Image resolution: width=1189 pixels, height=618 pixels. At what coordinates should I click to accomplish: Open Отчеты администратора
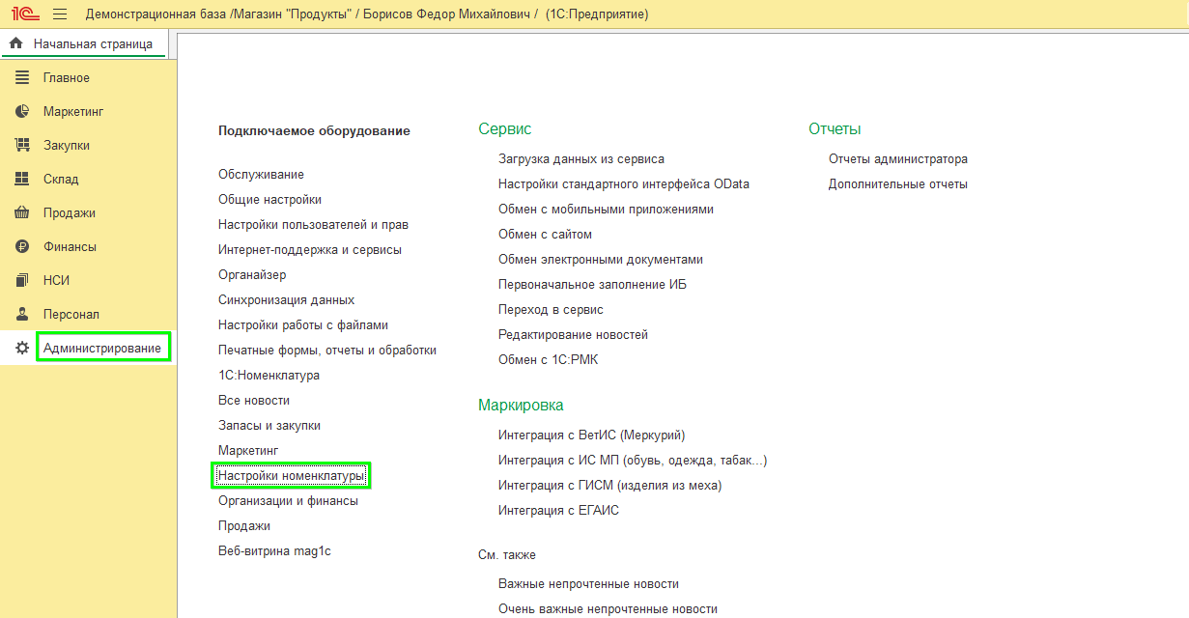898,158
